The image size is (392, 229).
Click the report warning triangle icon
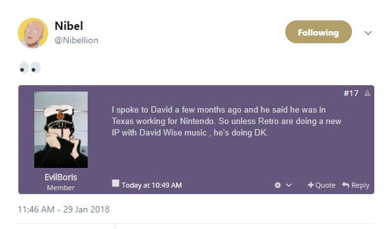point(367,94)
